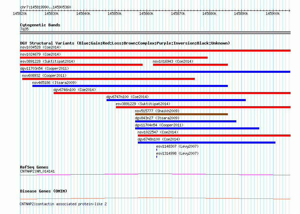Click the nsv1022547 (Coe2014) red bar

pos(214,135)
